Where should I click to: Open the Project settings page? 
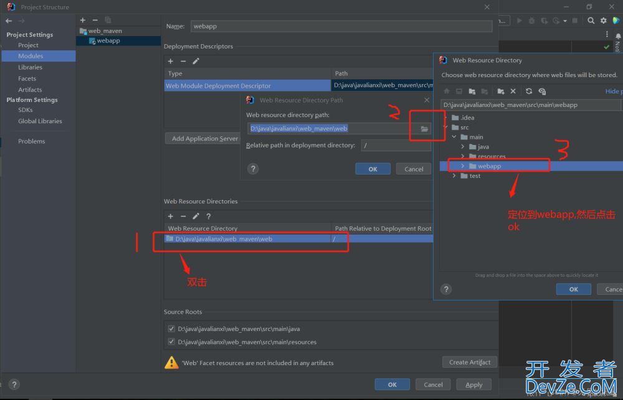coord(28,45)
